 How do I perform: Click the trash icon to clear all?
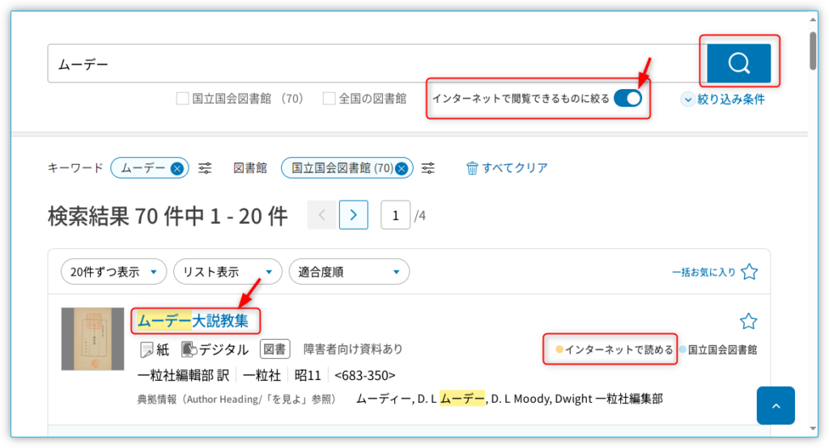(x=472, y=168)
